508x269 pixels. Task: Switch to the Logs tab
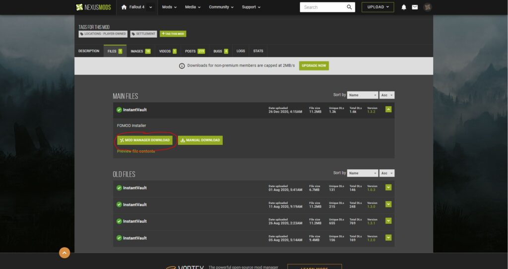pos(241,51)
